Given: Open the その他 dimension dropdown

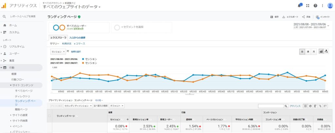Looking at the screenshot, I should [x=99, y=100].
